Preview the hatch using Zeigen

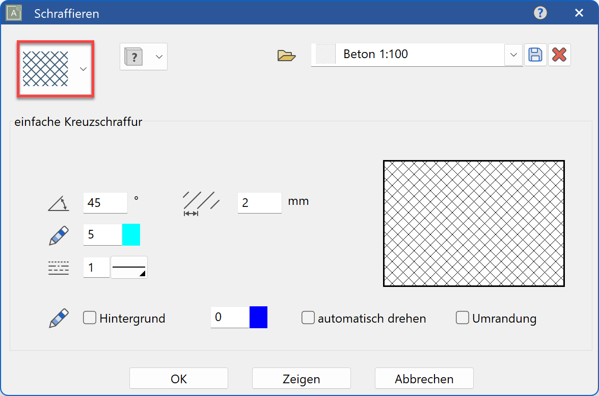click(x=301, y=378)
